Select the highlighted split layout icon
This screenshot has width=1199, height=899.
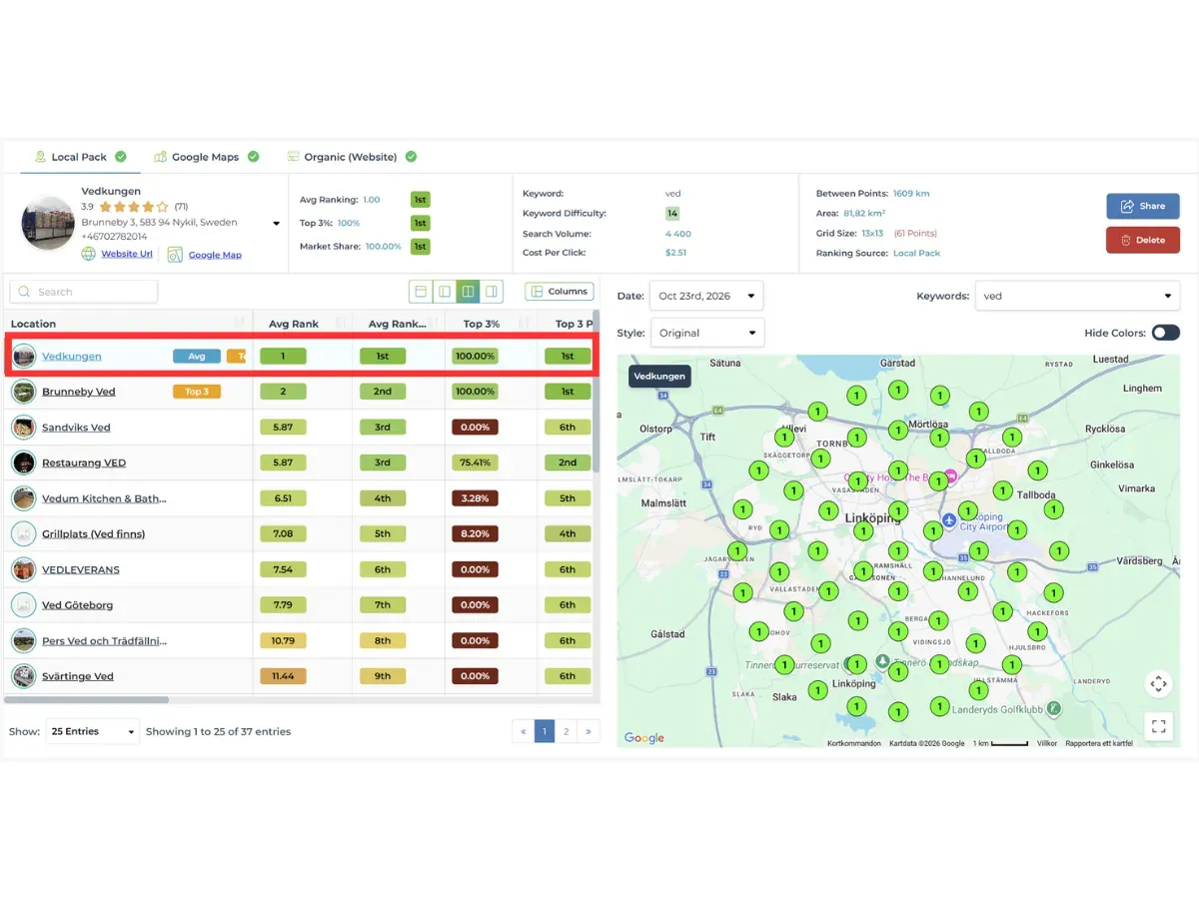click(468, 292)
